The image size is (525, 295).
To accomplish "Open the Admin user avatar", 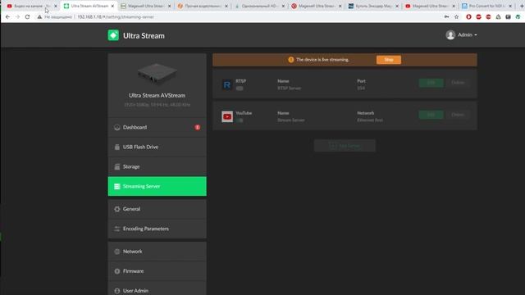I will [450, 34].
